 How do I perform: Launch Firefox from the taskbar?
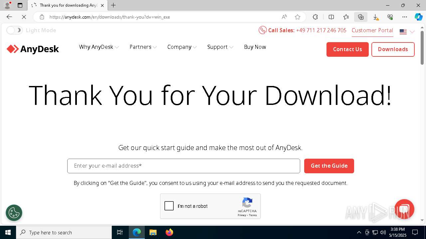tap(169, 232)
